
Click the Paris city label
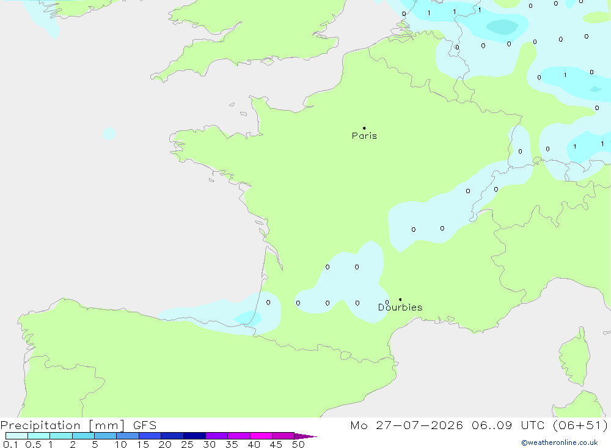[364, 136]
